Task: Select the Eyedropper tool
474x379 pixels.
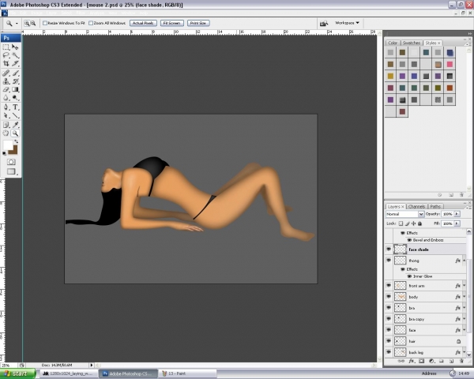Action: 15,125
